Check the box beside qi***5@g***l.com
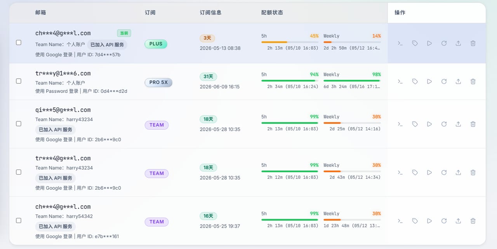The height and width of the screenshot is (249, 497). coord(19,124)
